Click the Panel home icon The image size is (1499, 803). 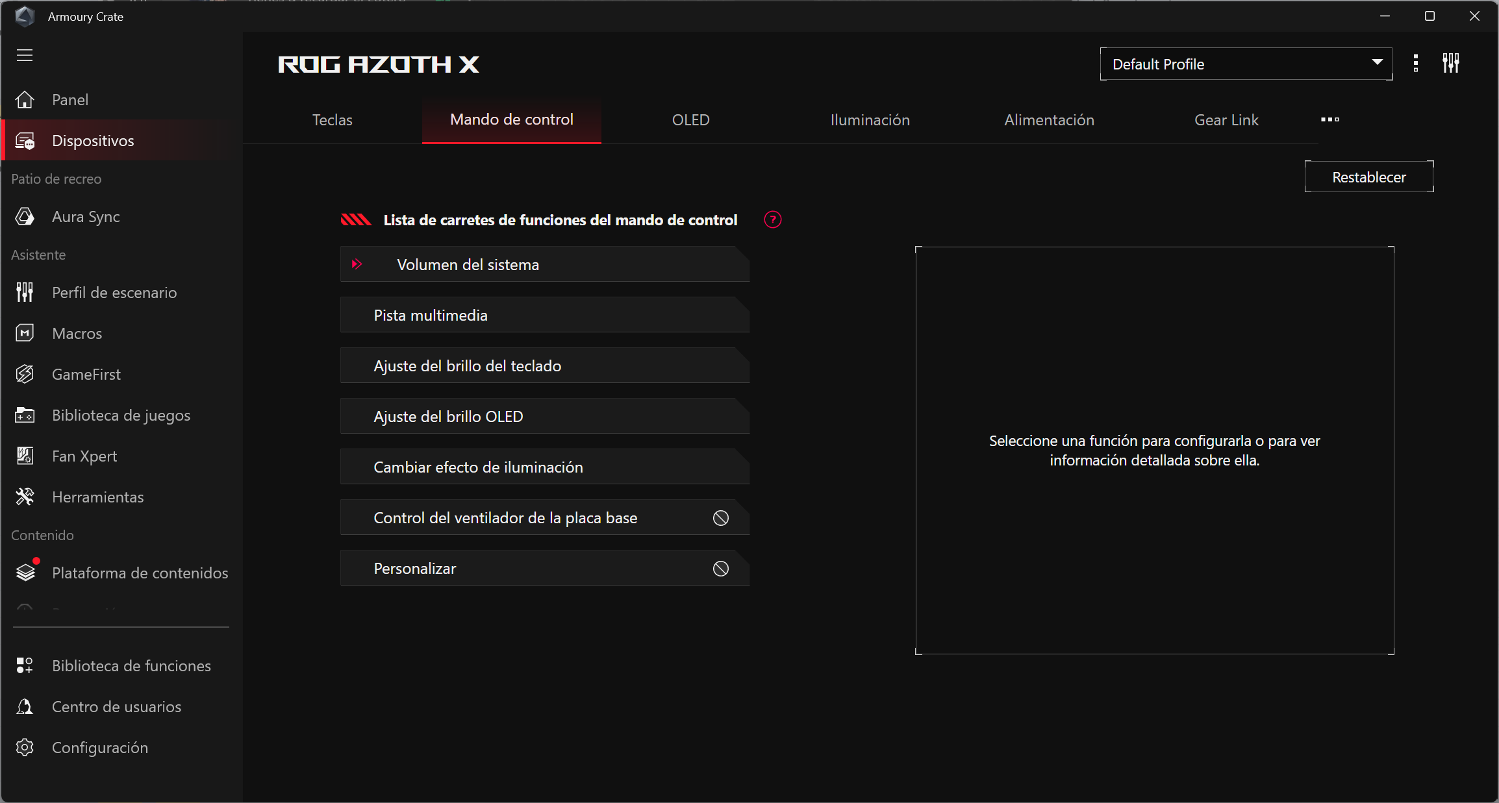pos(25,99)
